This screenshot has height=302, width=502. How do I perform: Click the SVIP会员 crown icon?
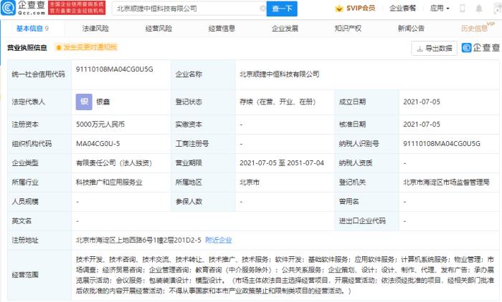(x=340, y=9)
